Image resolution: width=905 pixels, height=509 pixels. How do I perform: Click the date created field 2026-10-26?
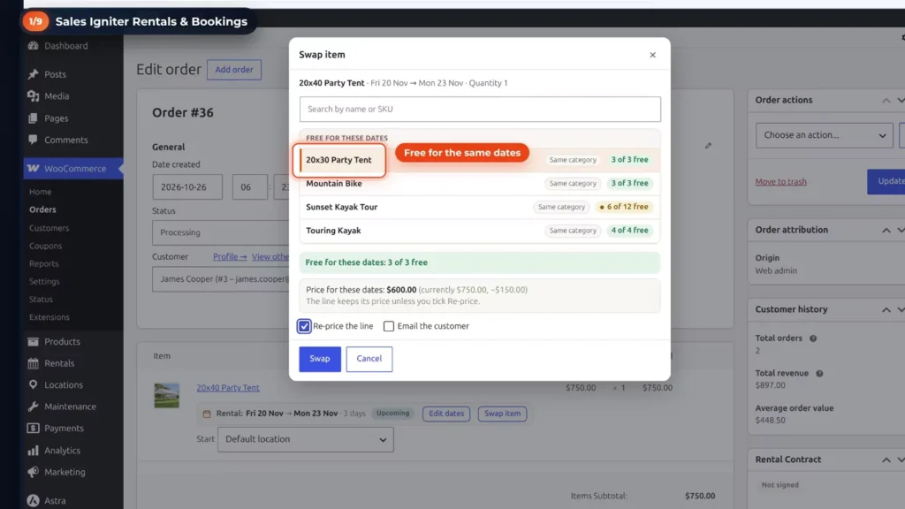point(187,187)
